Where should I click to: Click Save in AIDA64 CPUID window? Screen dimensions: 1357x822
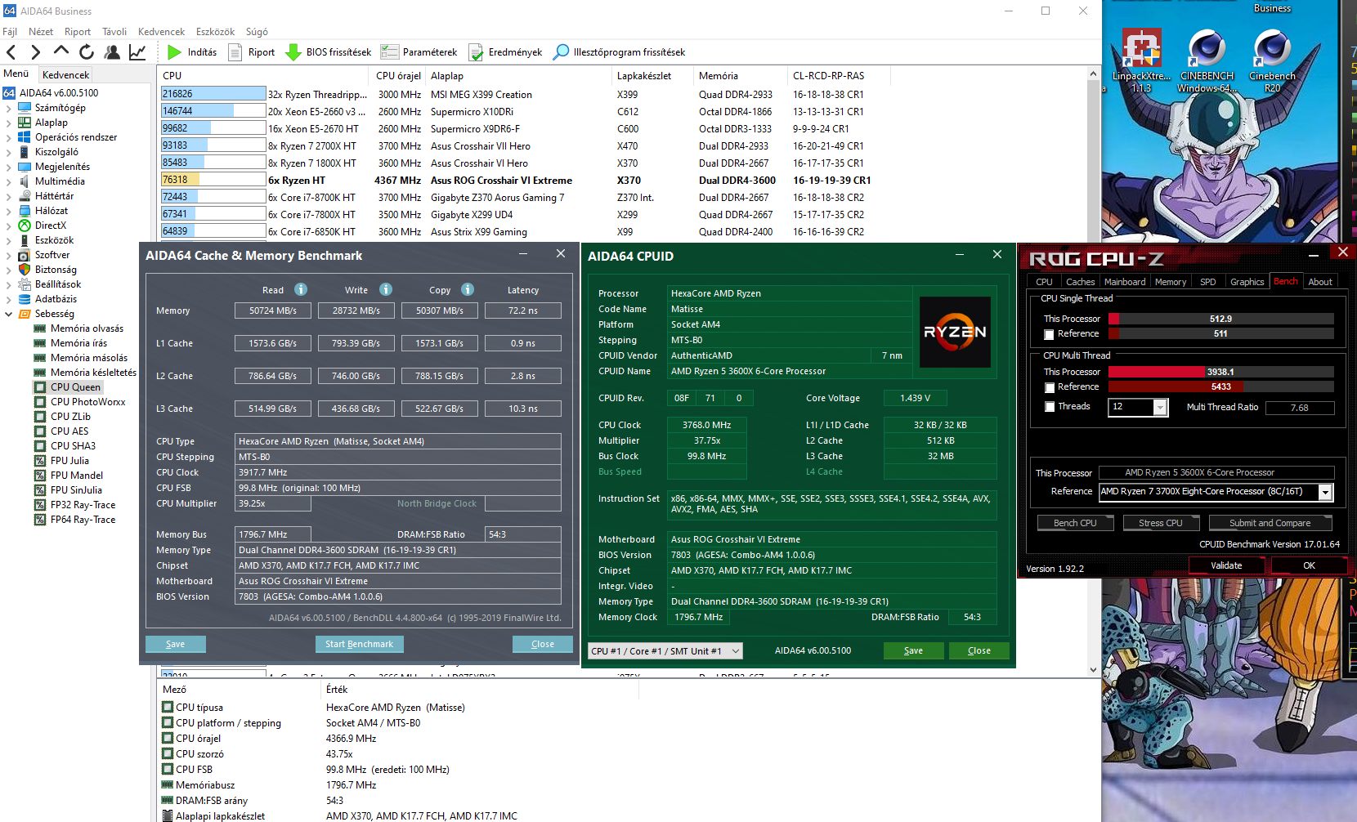pyautogui.click(x=913, y=651)
